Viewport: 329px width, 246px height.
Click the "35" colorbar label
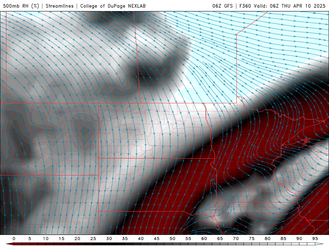125,239
